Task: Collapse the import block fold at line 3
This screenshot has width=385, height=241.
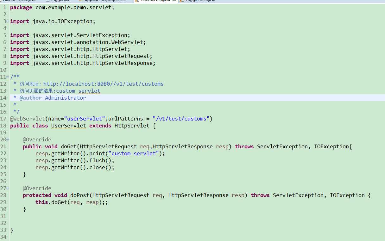Action: point(8,21)
